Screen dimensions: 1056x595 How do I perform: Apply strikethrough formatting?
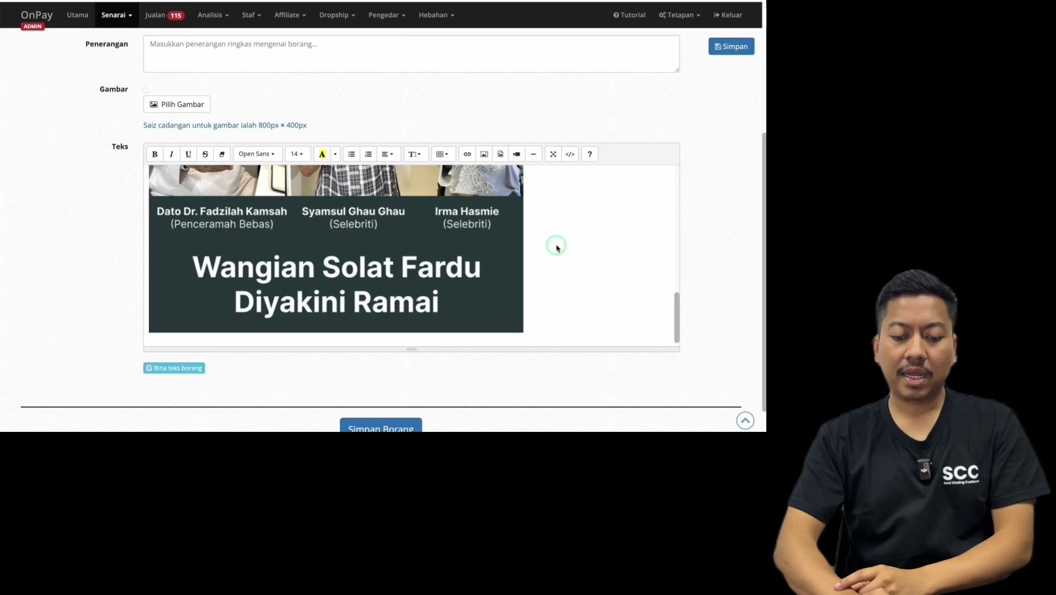tap(205, 154)
